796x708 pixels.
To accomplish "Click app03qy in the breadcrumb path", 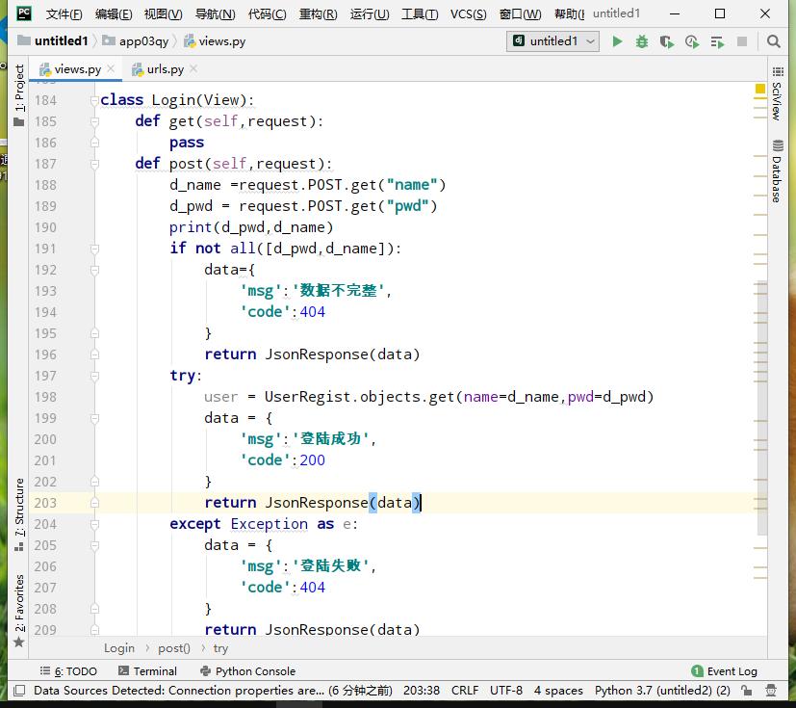I will click(142, 41).
